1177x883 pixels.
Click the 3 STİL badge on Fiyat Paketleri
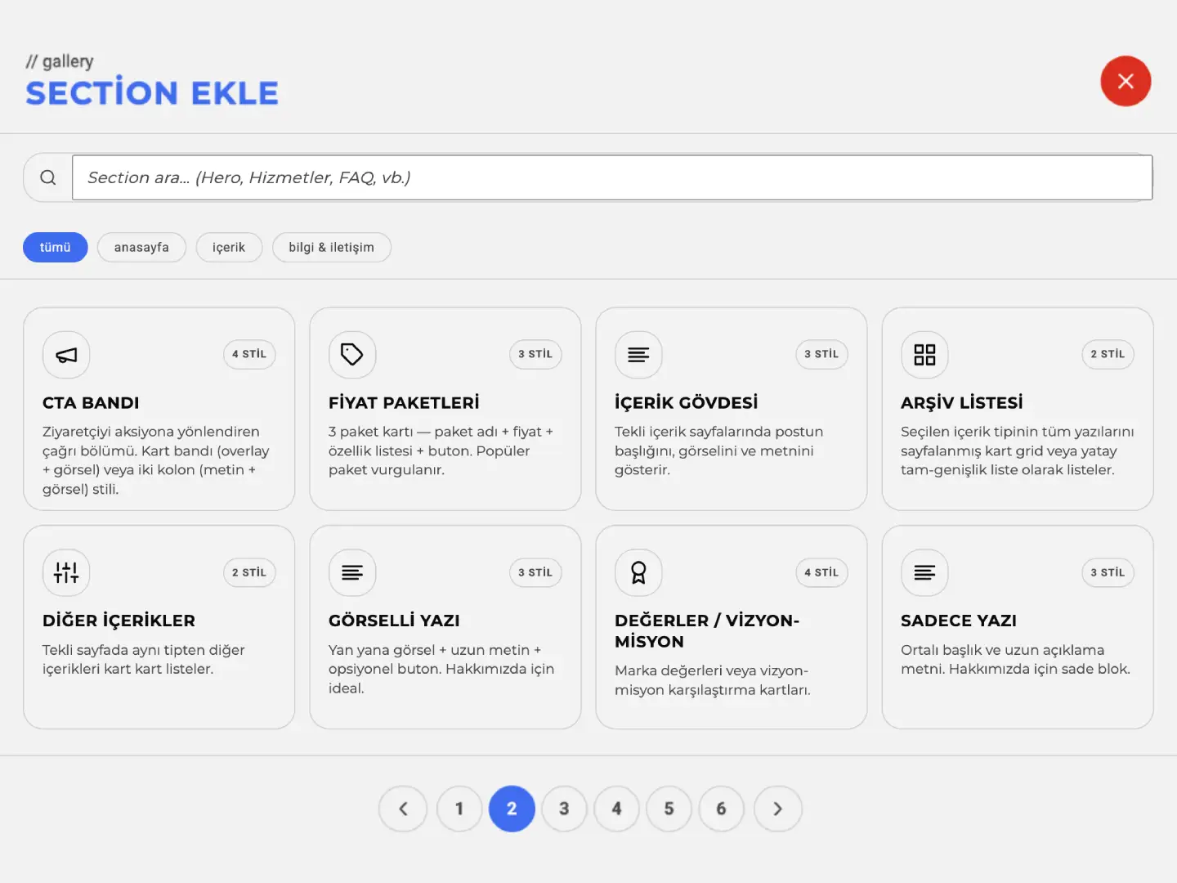[535, 354]
